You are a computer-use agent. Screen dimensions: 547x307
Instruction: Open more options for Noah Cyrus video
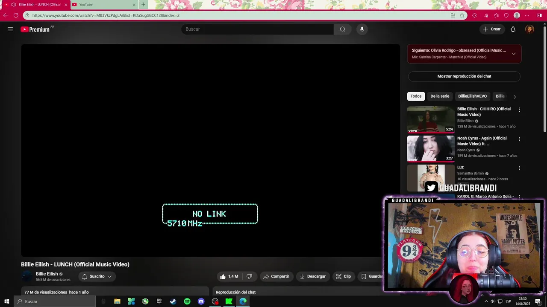(x=519, y=139)
